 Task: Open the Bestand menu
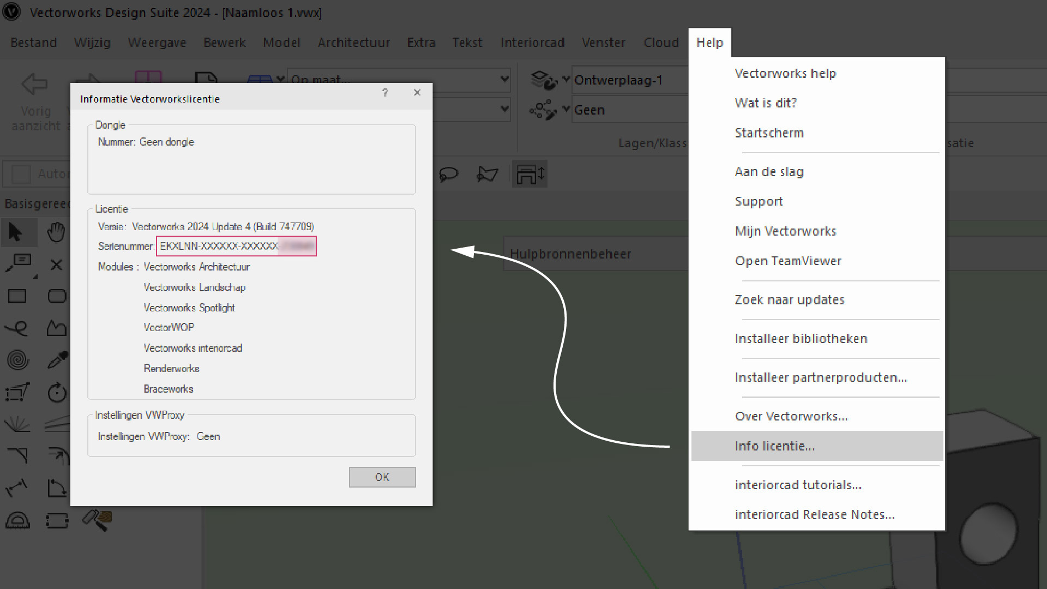(x=34, y=43)
